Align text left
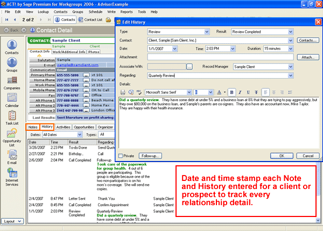Screen dimensions: 323x231 (x=265, y=92)
